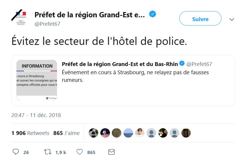Retweet using the retweet arrows icon

click(x=48, y=152)
